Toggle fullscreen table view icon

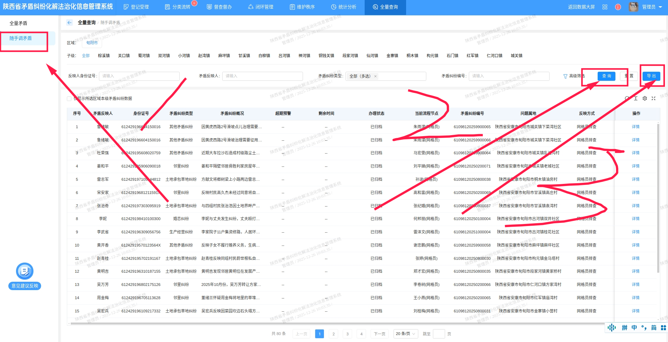[x=653, y=99]
